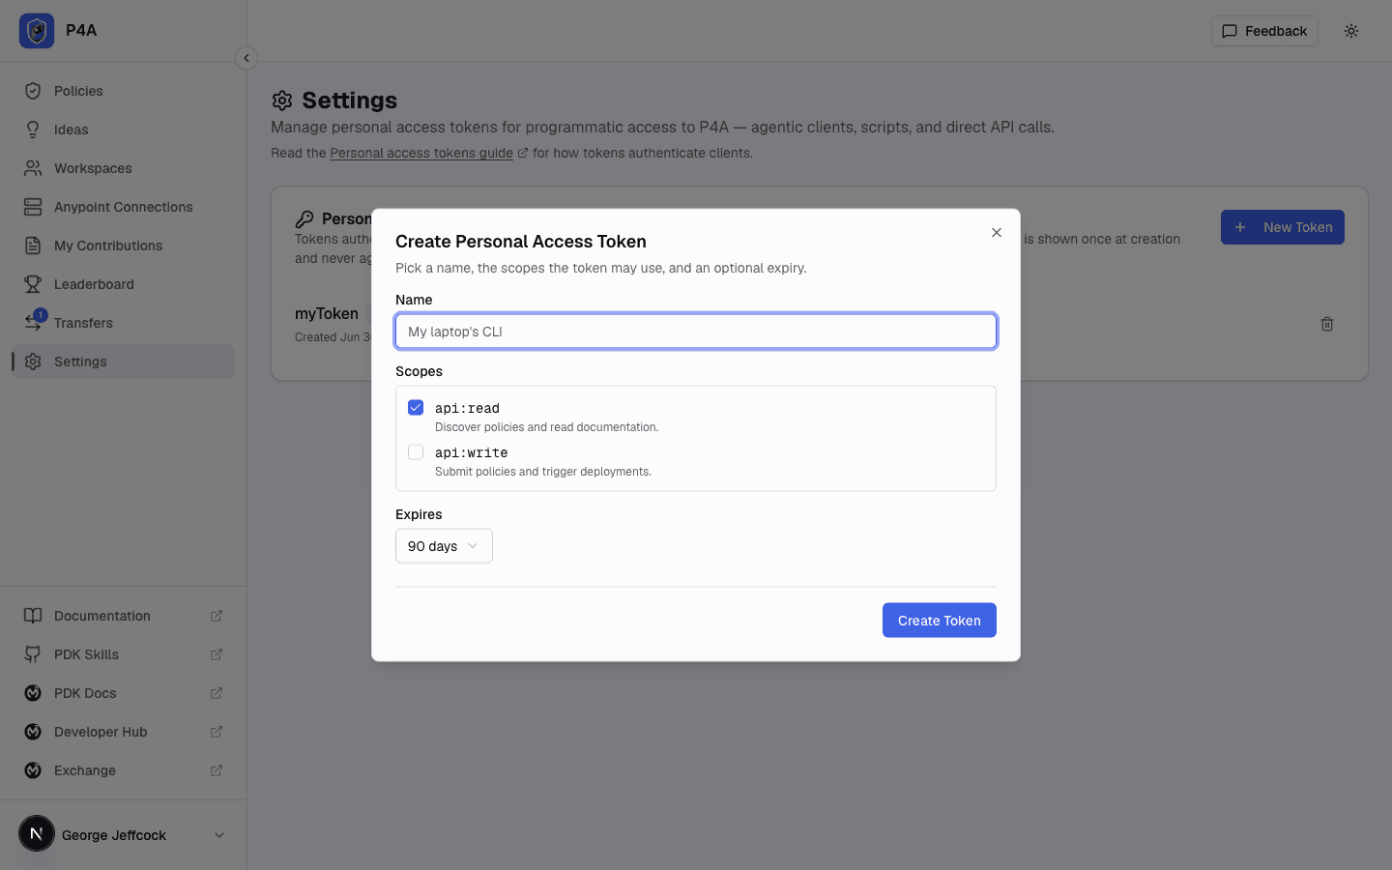Click the dialog title 'Create Personal Access Token'

click(x=521, y=242)
